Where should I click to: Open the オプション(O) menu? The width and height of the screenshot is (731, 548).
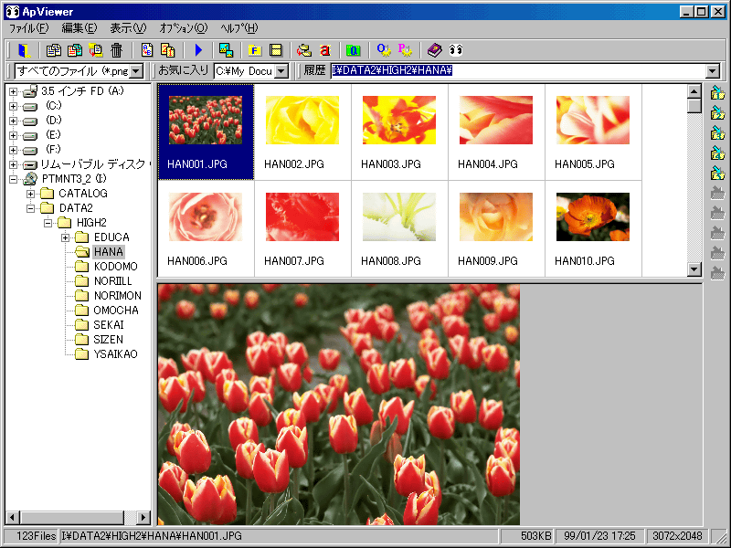pyautogui.click(x=184, y=28)
